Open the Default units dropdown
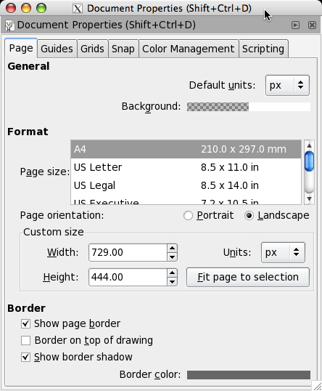This screenshot has width=322, height=391. 287,85
